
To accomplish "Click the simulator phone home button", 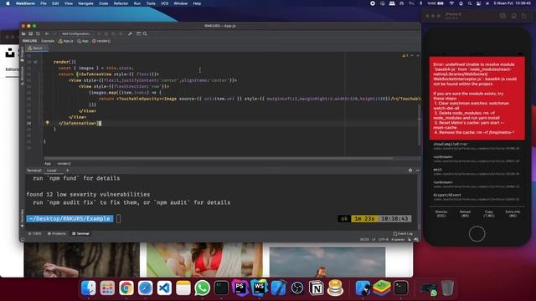I will click(x=477, y=234).
